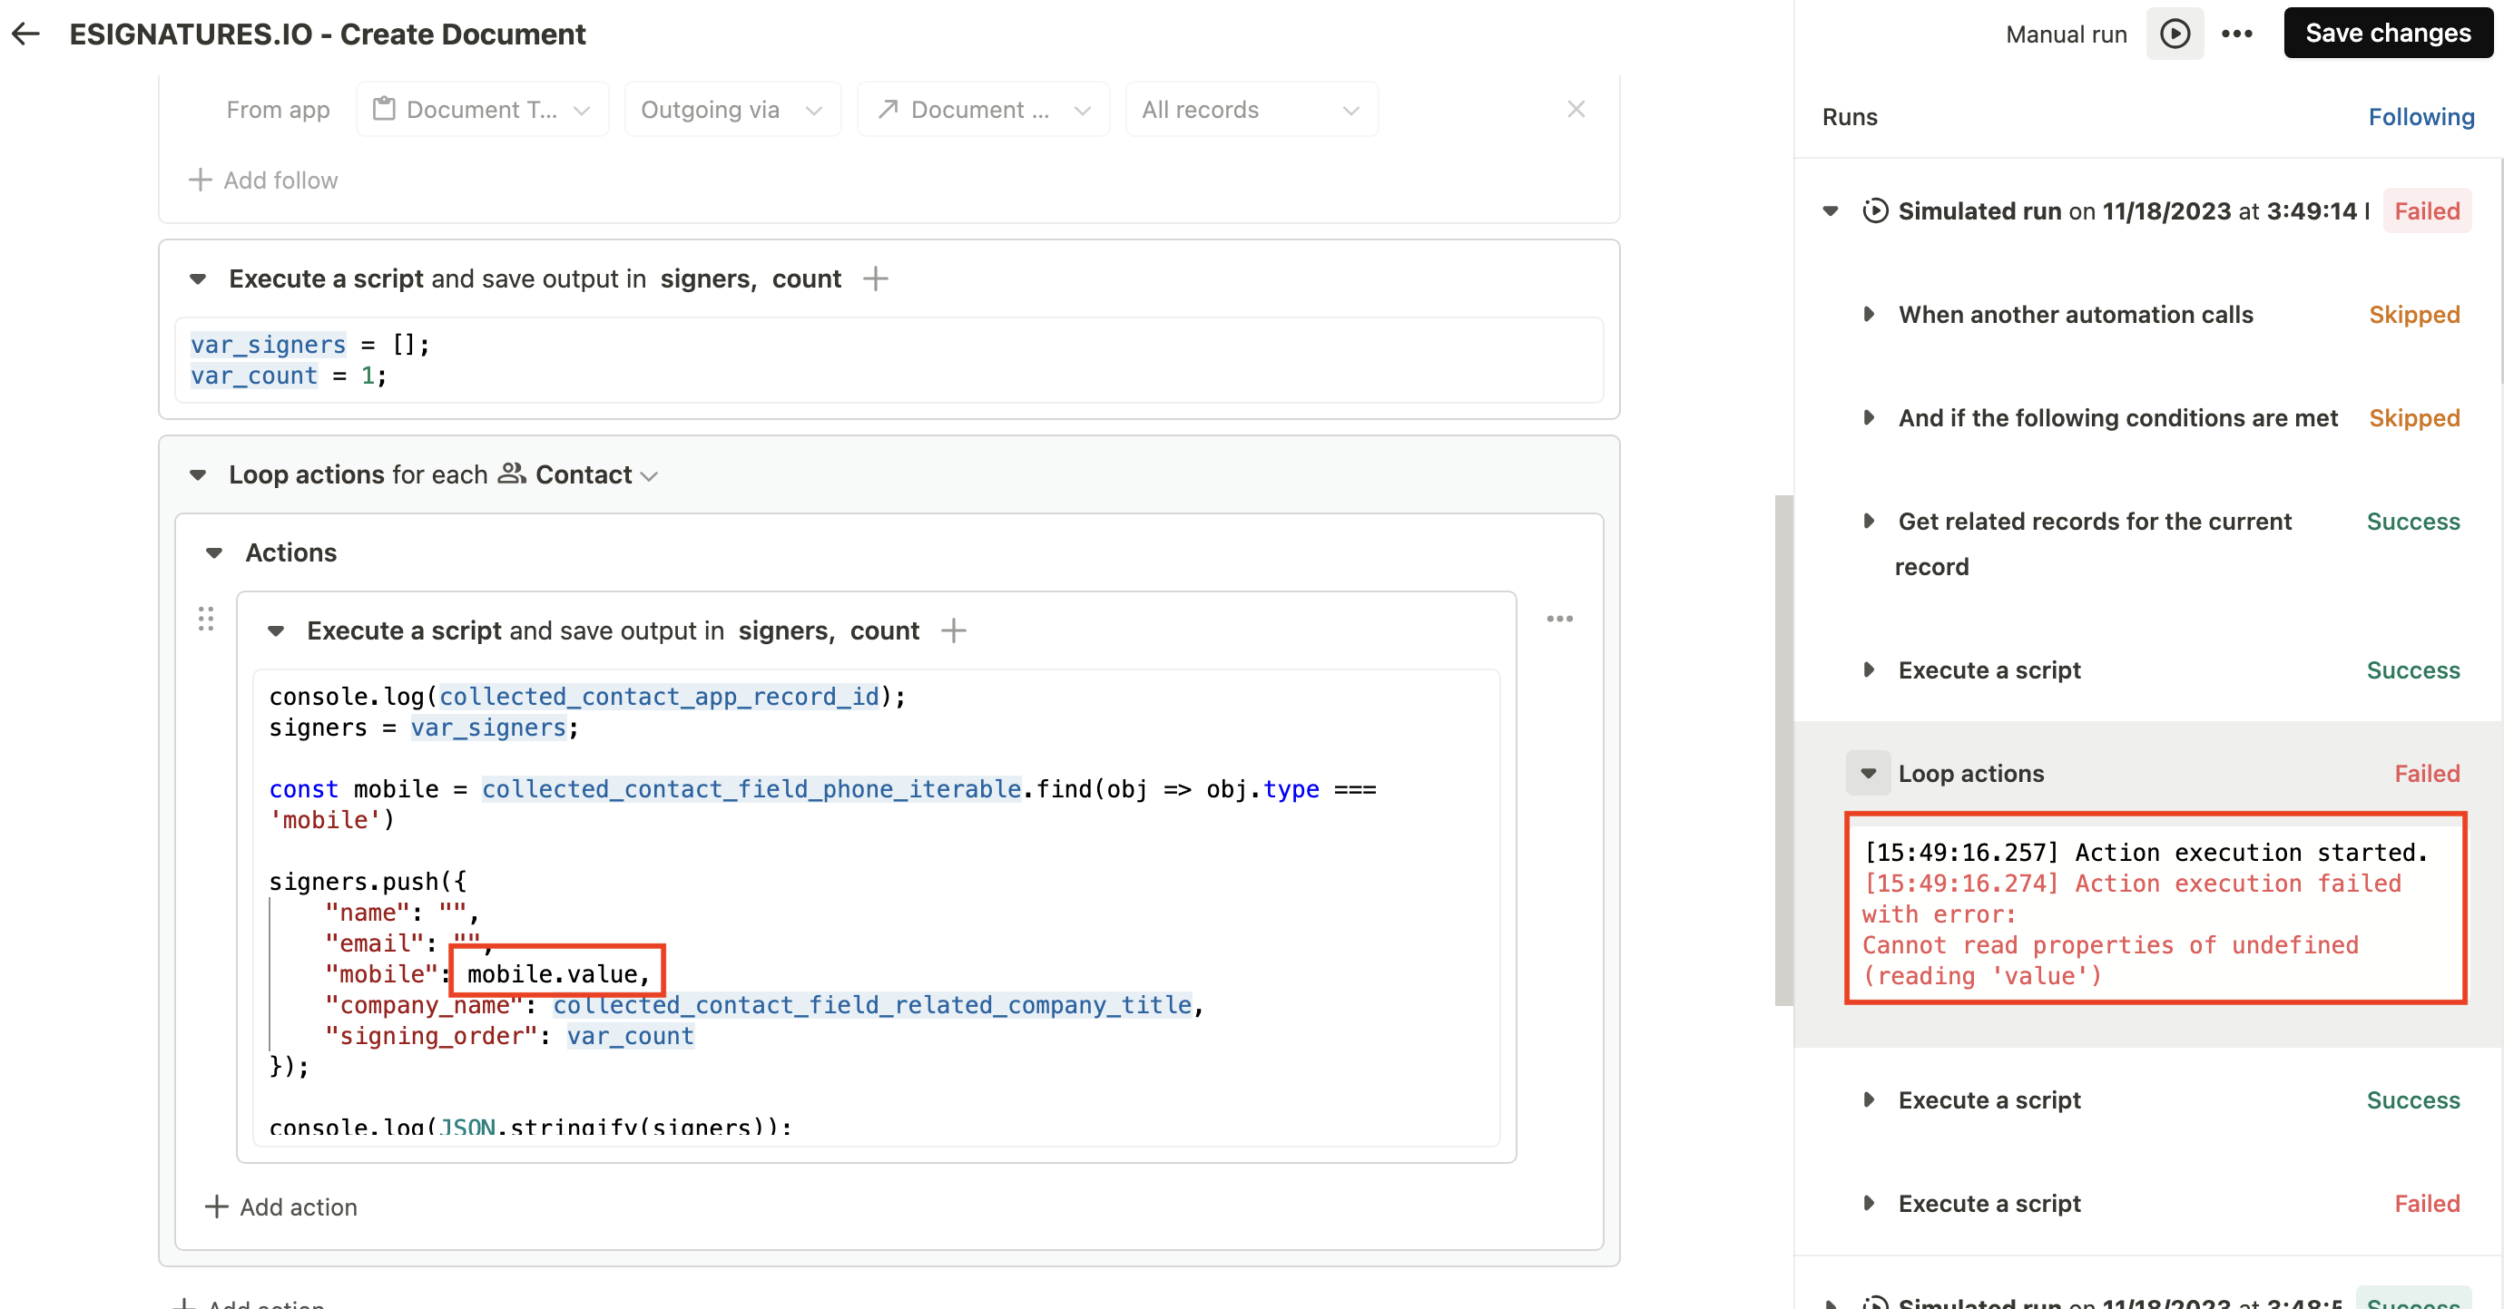Click the Contact people icon in loop header
Image resolution: width=2504 pixels, height=1309 pixels.
point(511,474)
